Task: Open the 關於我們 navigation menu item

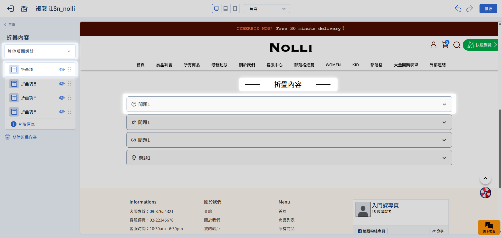Action: click(x=247, y=65)
